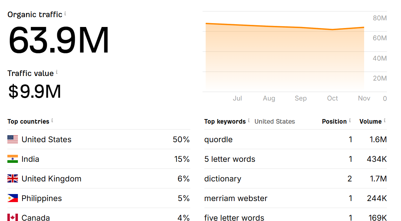The width and height of the screenshot is (401, 221).
Task: Click the Philippines flag icon
Action: 13,198
